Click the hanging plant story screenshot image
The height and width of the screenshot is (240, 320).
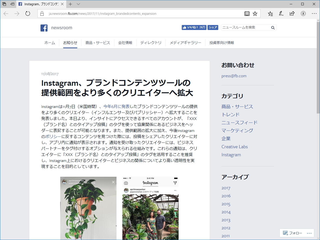click(x=88, y=208)
